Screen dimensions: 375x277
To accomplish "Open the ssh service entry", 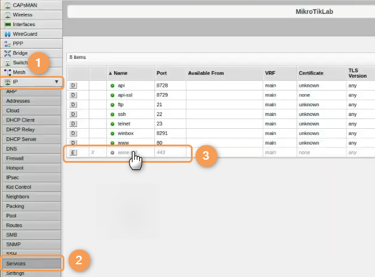I will [122, 114].
